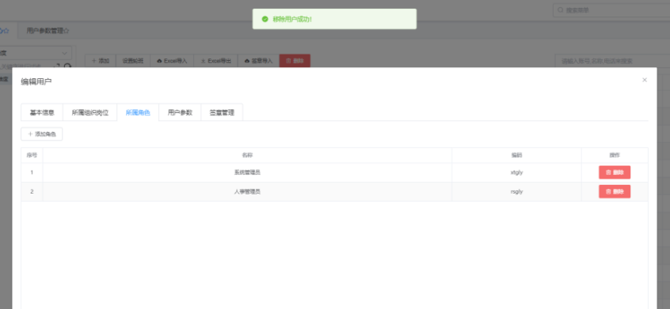
Task: Click the 名称 column header
Action: (247, 155)
